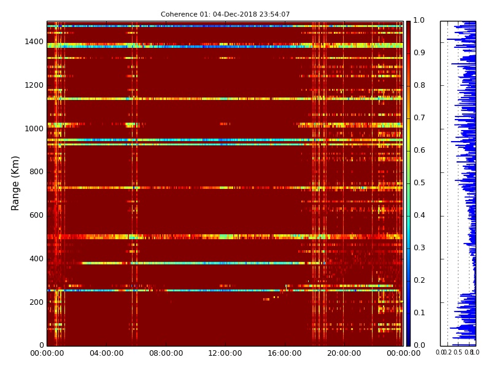Click the 200 range tick label
This screenshot has height=368, width=491.
(36, 302)
